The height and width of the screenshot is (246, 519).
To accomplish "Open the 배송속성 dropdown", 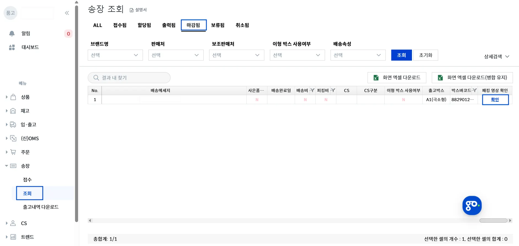I will [358, 55].
